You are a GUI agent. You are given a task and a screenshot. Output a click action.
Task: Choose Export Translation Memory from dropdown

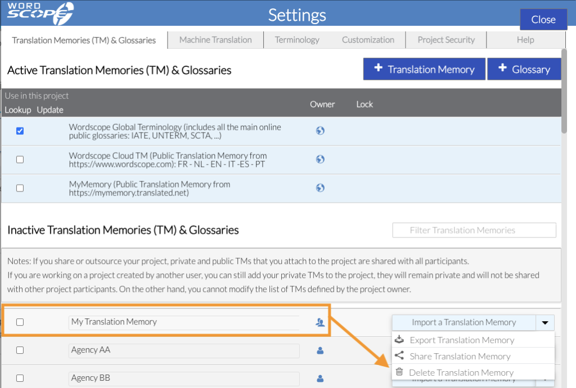pyautogui.click(x=461, y=340)
